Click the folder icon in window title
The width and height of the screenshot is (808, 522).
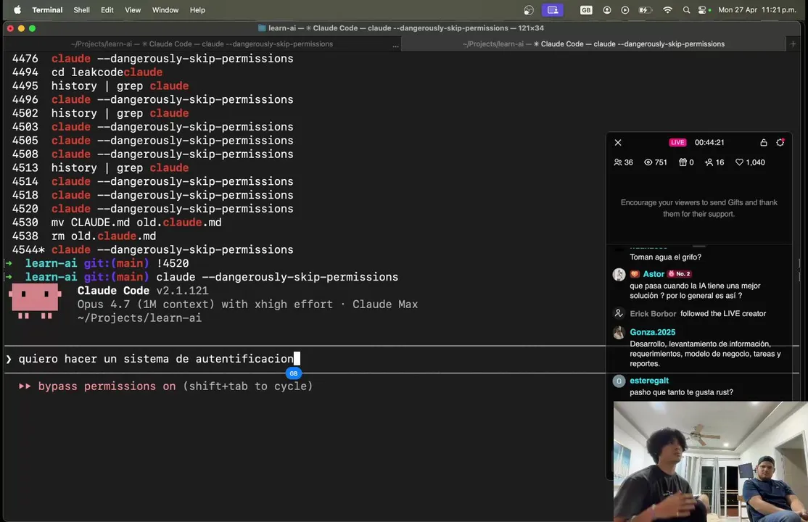pos(262,28)
